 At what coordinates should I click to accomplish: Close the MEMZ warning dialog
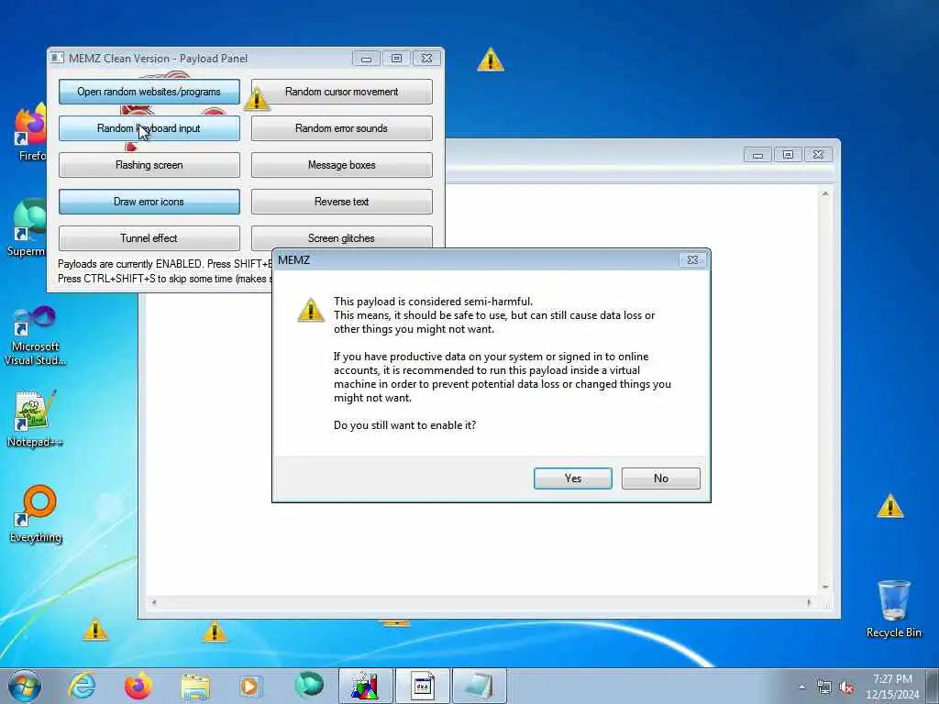tap(692, 259)
